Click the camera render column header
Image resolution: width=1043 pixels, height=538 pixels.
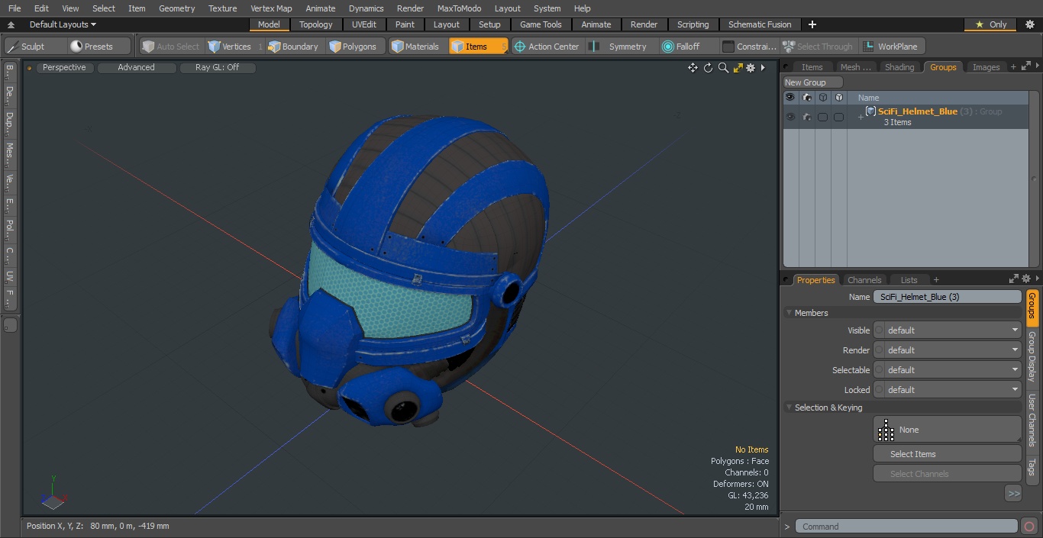tap(807, 98)
